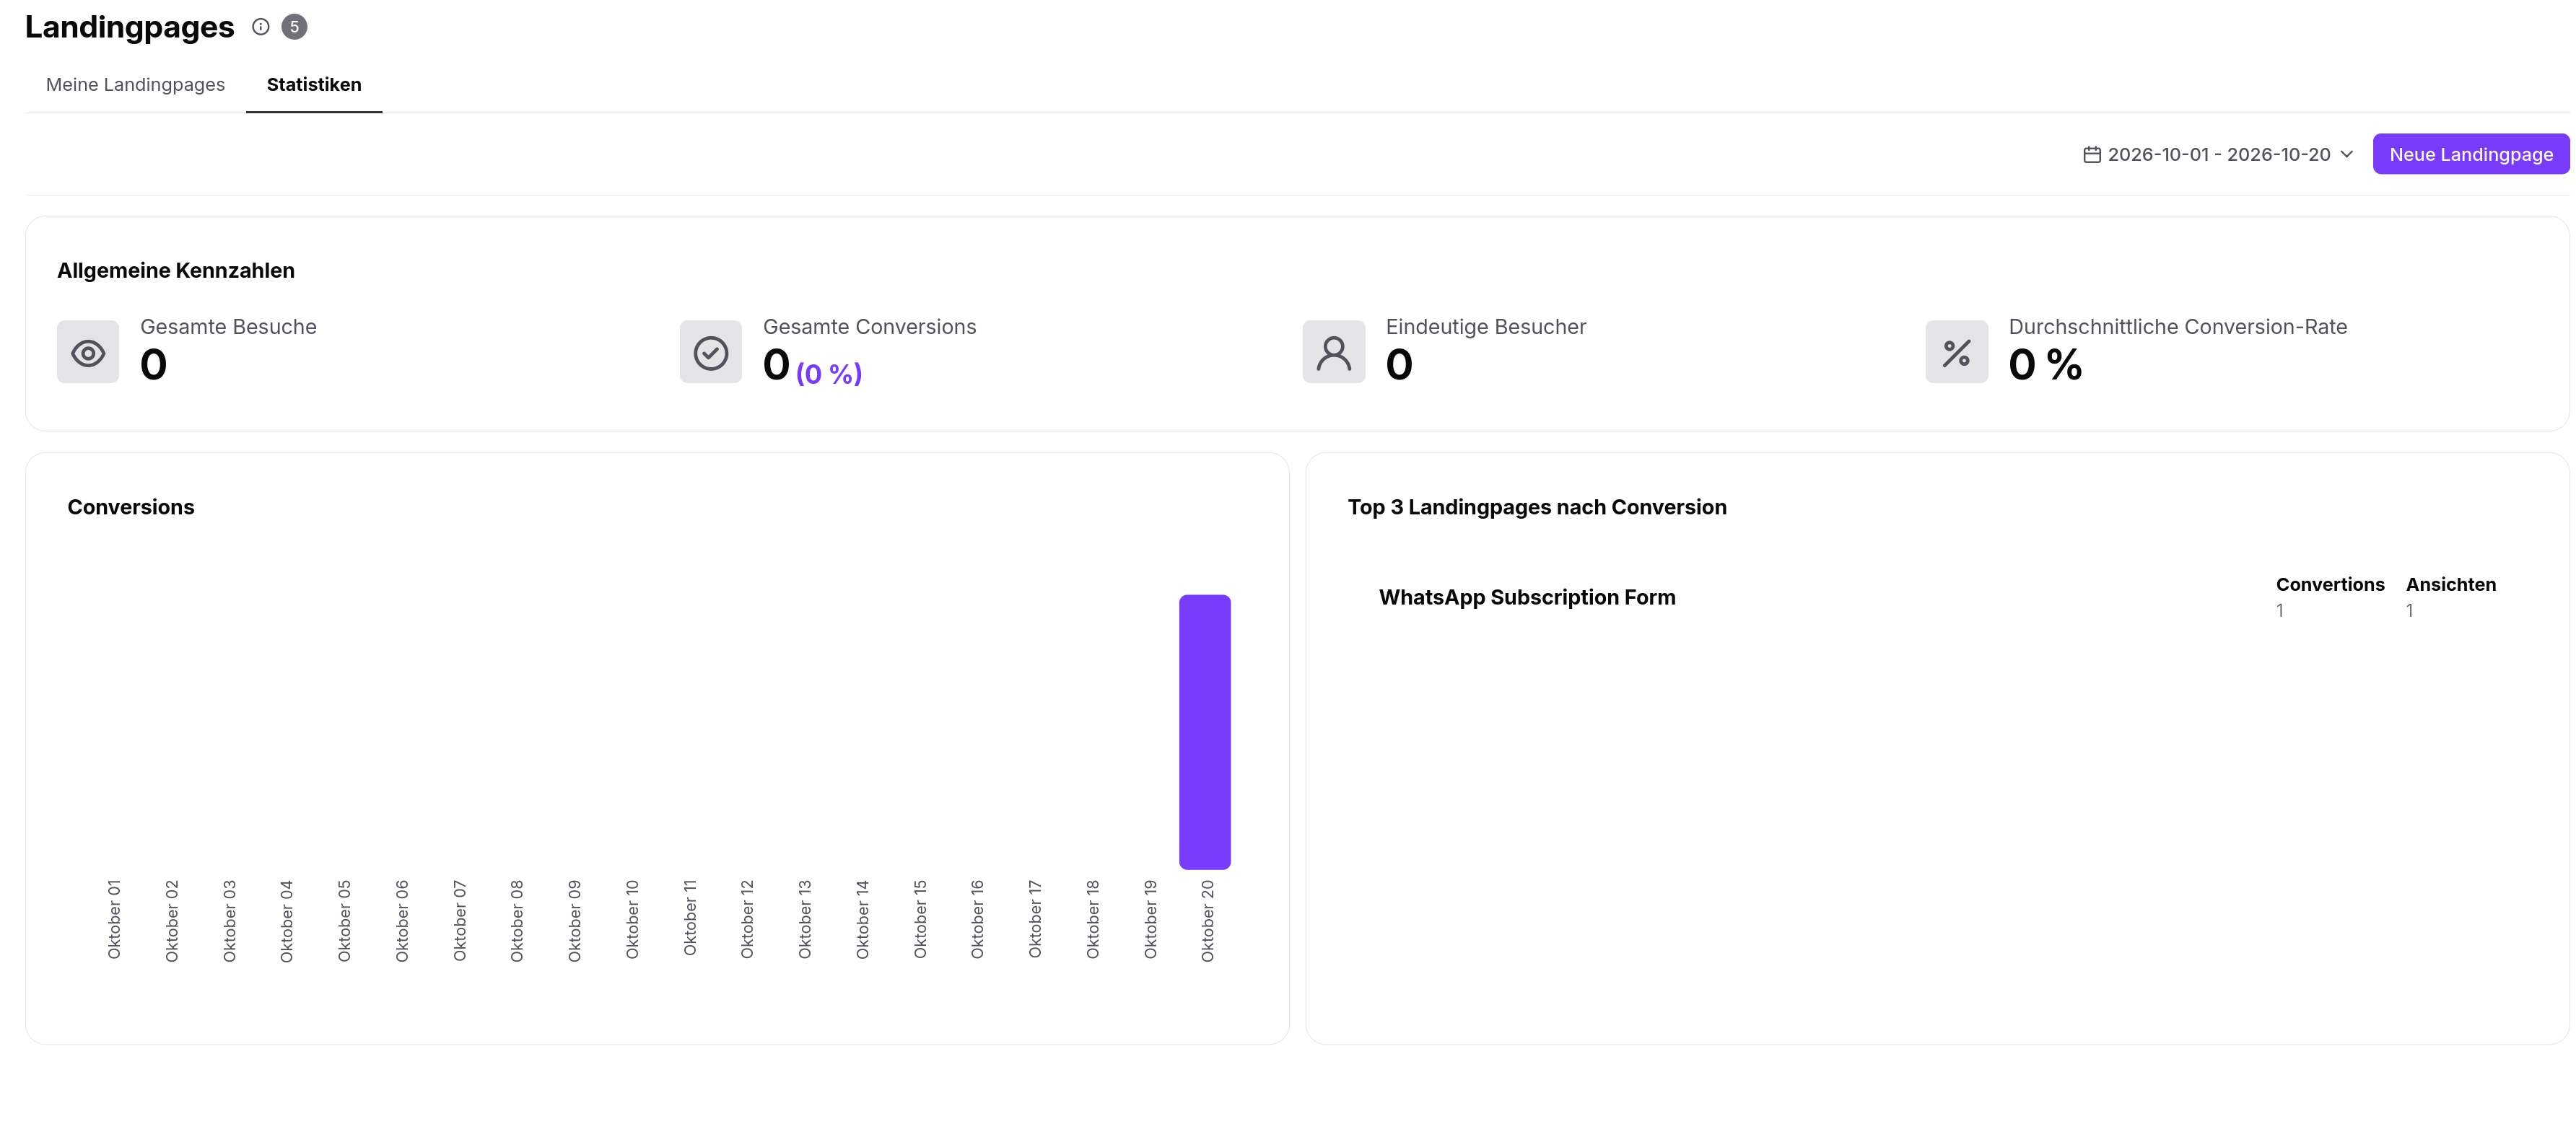
Task: Click the Gesamte Conversions label
Action: pos(869,328)
